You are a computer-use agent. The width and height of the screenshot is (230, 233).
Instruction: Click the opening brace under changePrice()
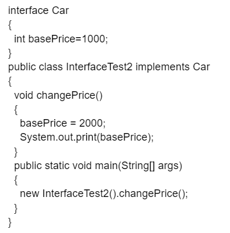(16, 110)
